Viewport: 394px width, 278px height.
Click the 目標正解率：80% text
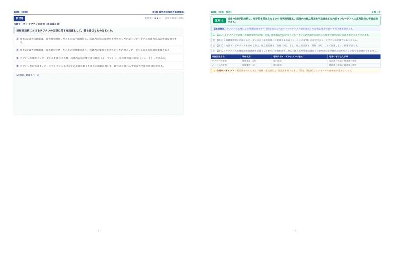tap(174, 18)
